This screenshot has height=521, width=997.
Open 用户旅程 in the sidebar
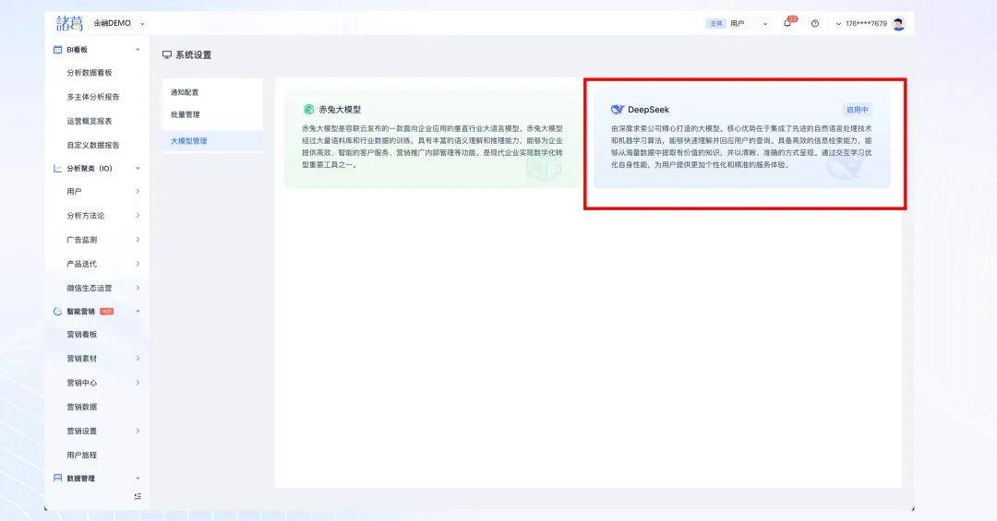(81, 455)
